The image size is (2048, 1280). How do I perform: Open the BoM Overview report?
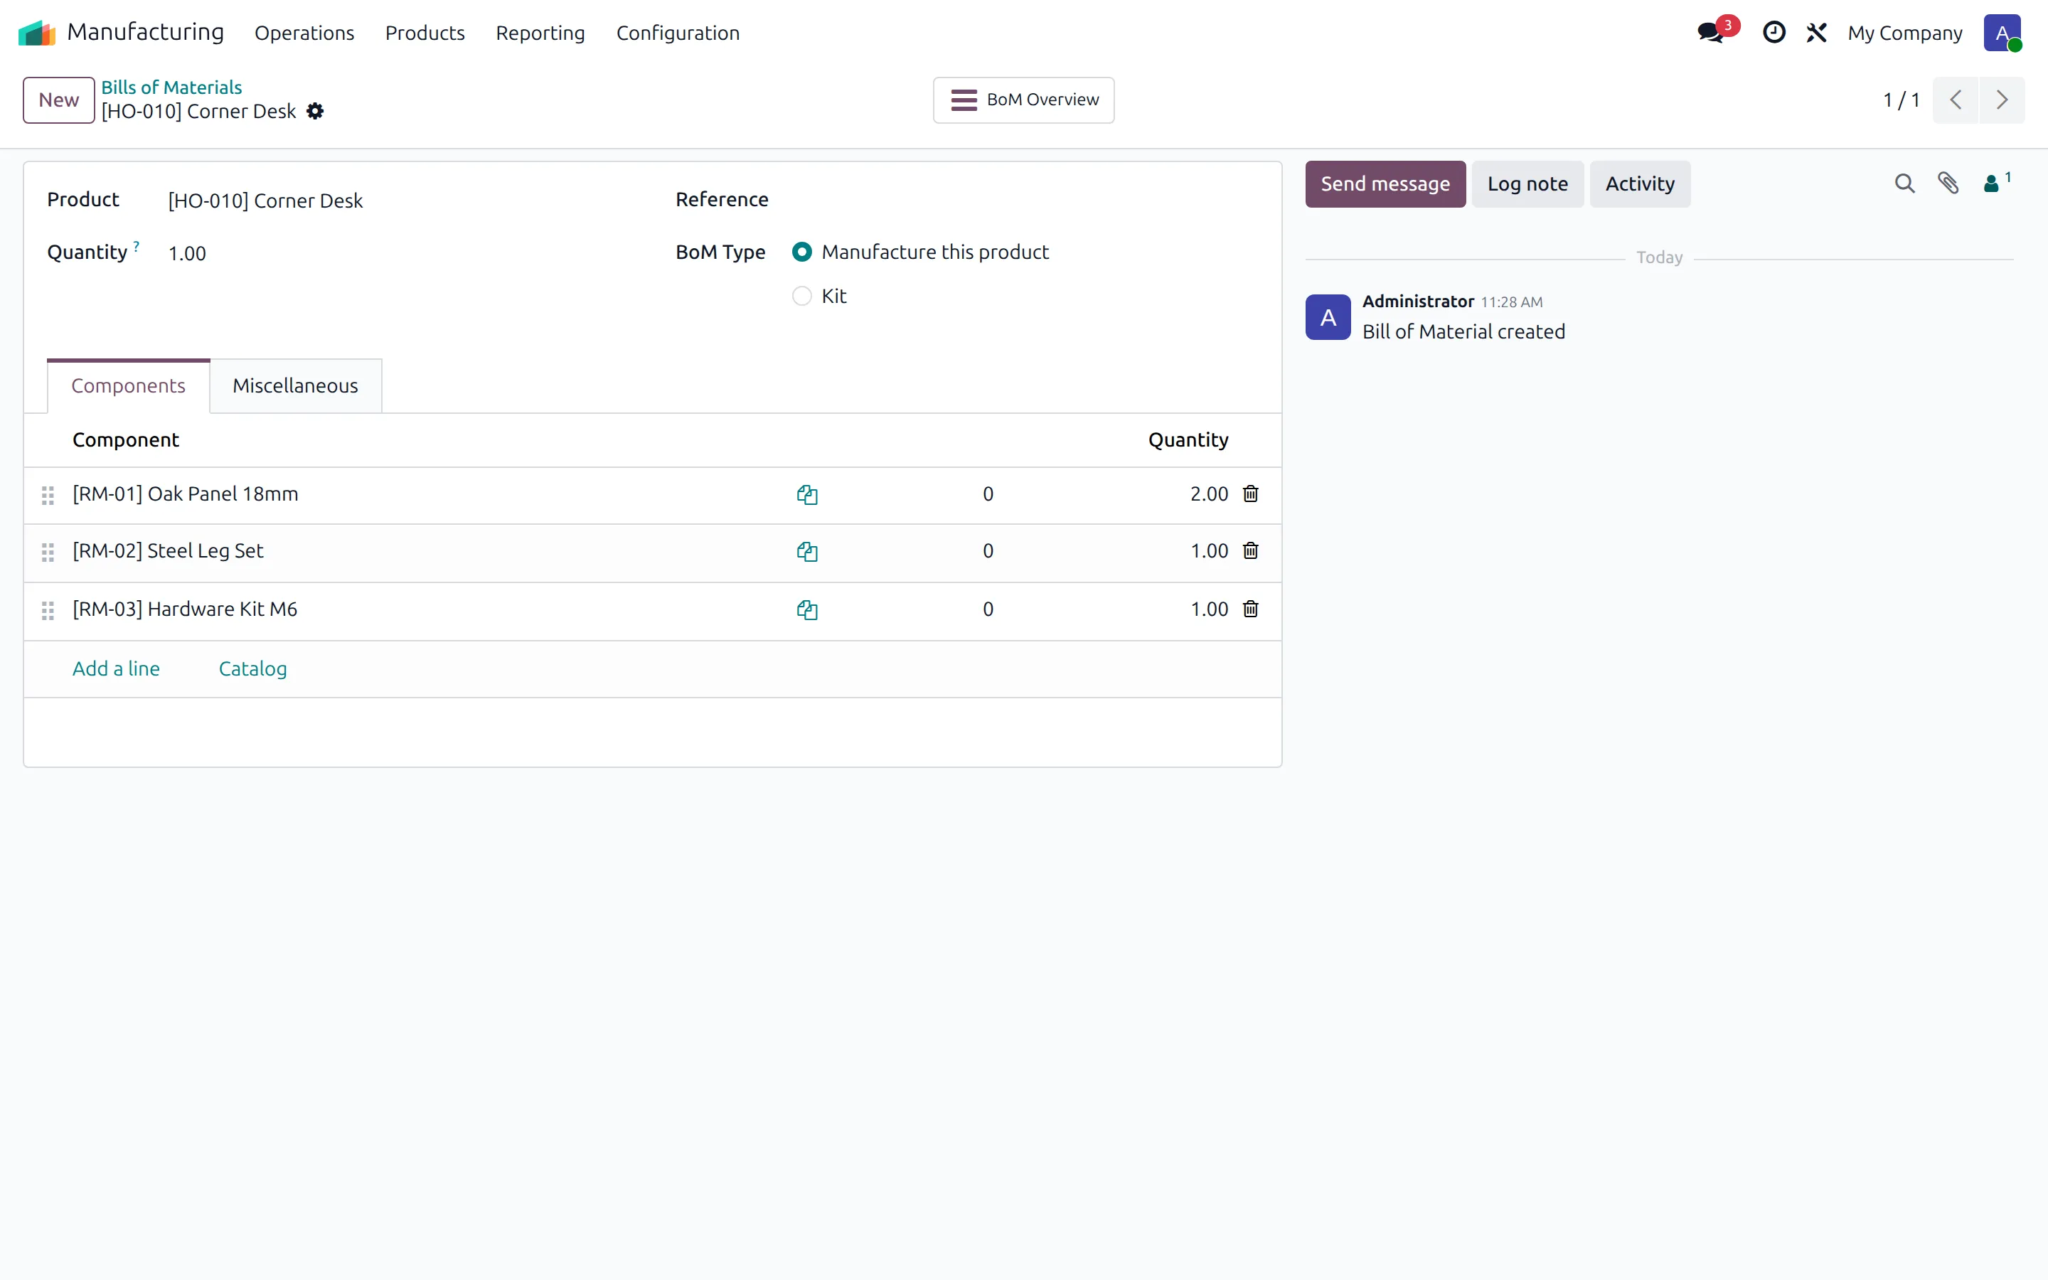pyautogui.click(x=1023, y=100)
